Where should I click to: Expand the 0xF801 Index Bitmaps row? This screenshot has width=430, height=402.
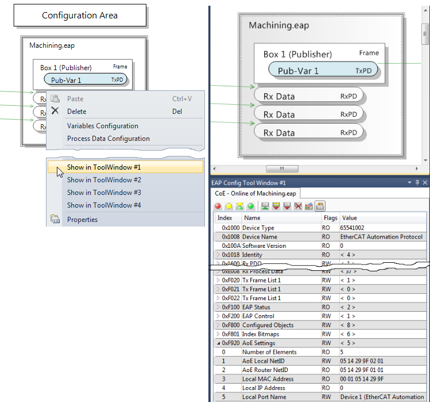218,334
